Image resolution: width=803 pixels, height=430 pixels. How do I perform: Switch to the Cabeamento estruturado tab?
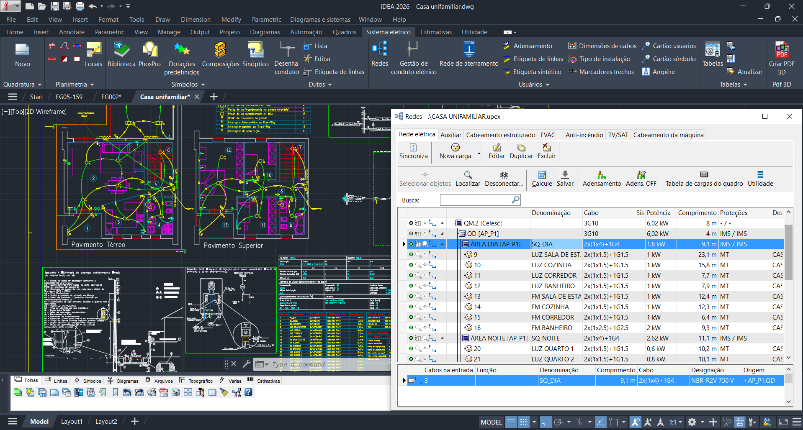tap(500, 135)
